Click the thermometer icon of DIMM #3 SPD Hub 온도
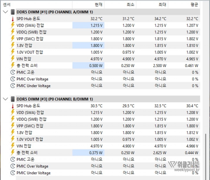The width and height of the screenshot is (210, 180). pyautogui.click(x=13, y=106)
